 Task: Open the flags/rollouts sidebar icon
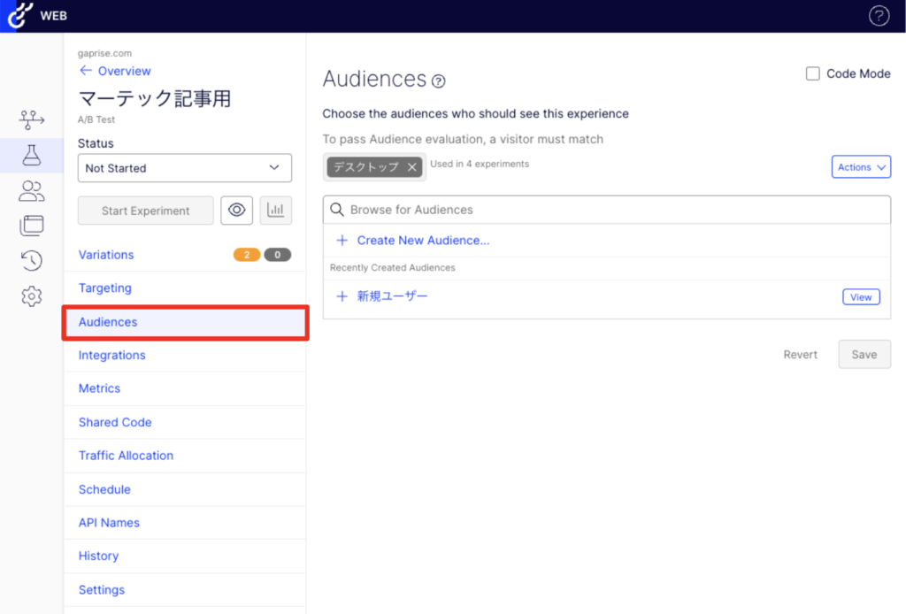[32, 119]
